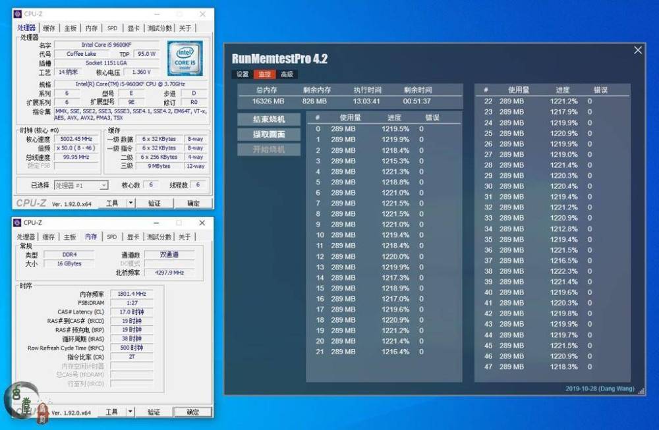The width and height of the screenshot is (659, 430).
Task: Click the DDR4 memory type field
Action: point(69,254)
